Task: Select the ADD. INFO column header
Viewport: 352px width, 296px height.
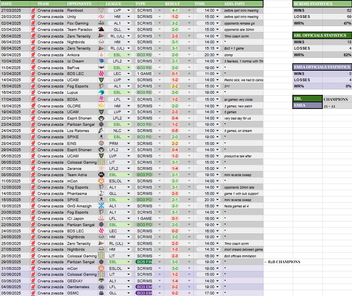Action: (243, 4)
